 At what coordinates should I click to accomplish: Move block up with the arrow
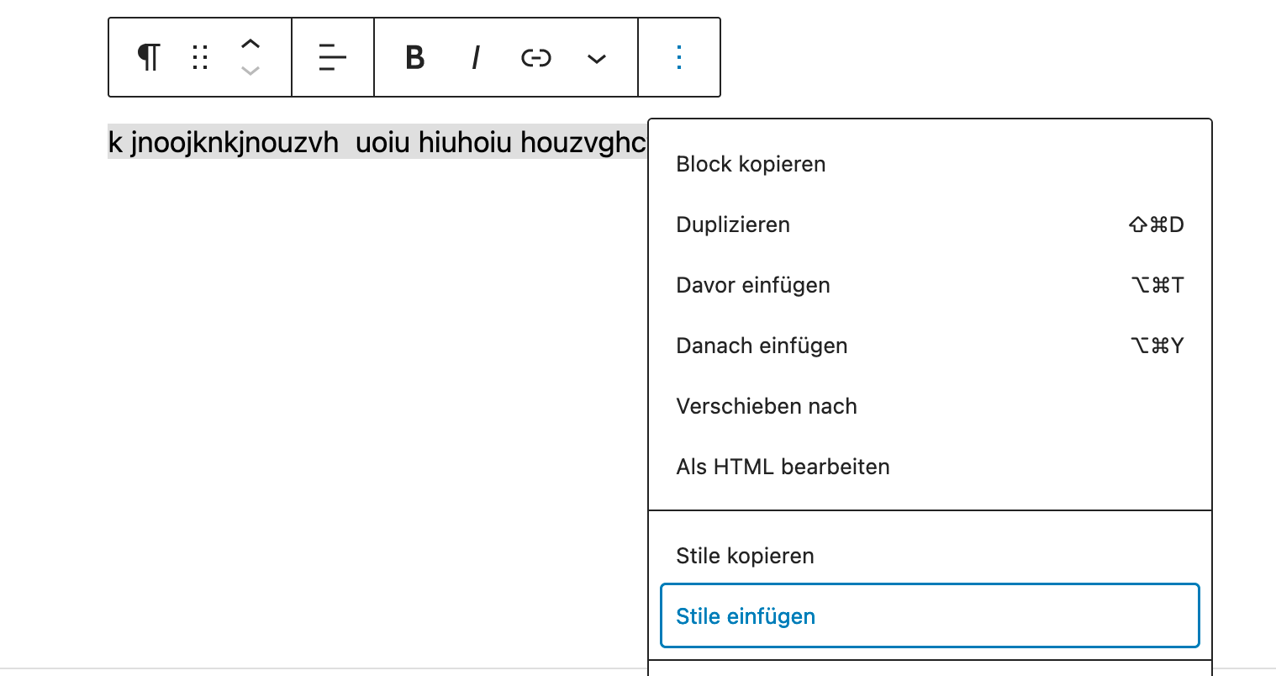click(250, 45)
